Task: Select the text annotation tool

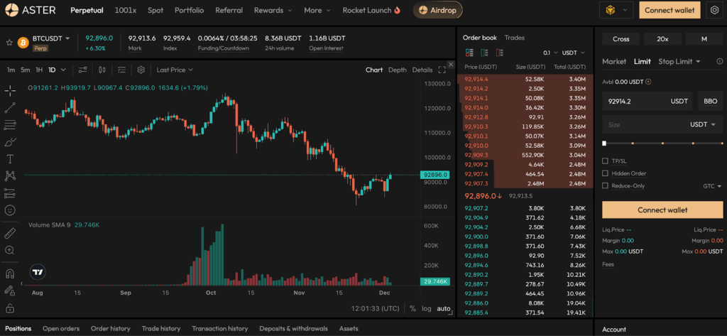Action: click(x=10, y=159)
